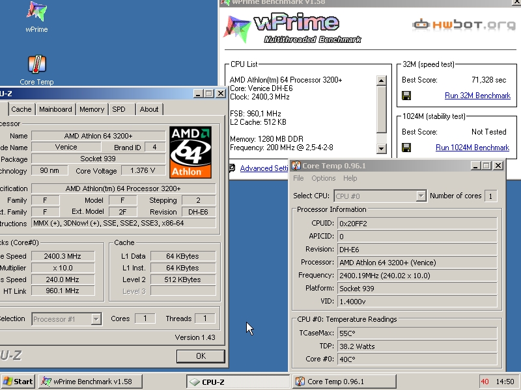Expand the Select CPU dropdown in Core Temp
Screen dimensions: 521x390
tap(421, 196)
